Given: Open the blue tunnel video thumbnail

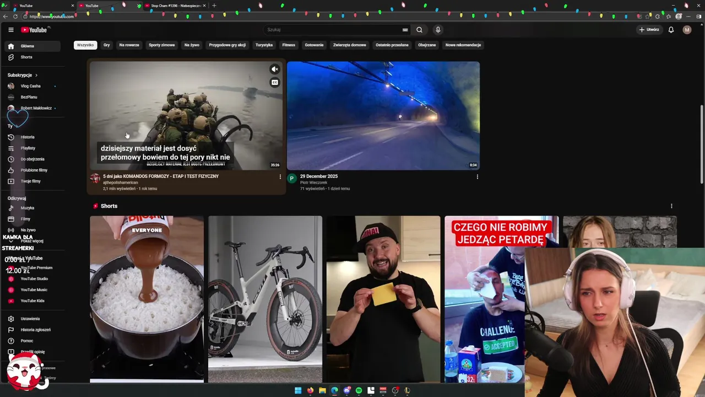Looking at the screenshot, I should tap(383, 116).
